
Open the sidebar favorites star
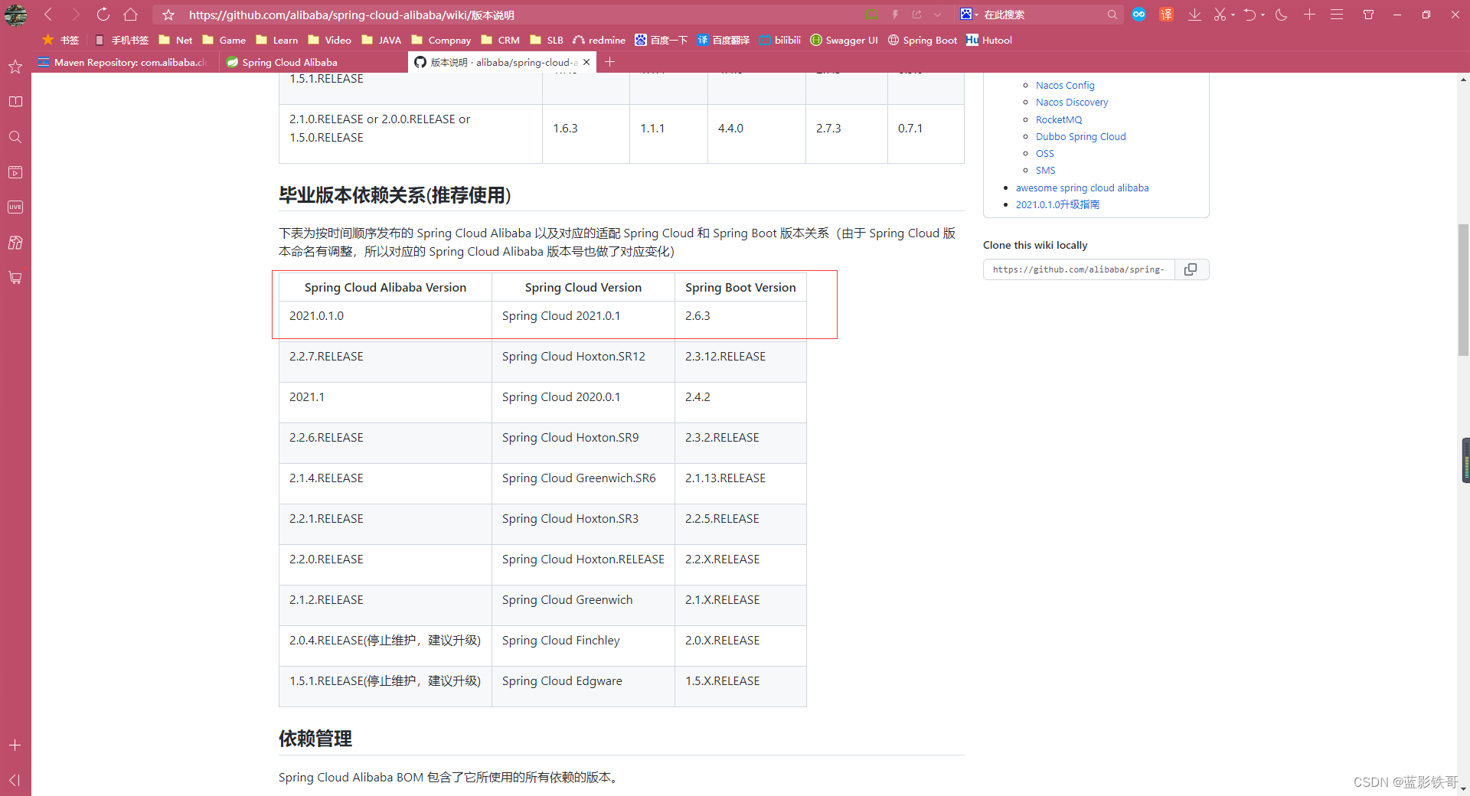pyautogui.click(x=15, y=67)
